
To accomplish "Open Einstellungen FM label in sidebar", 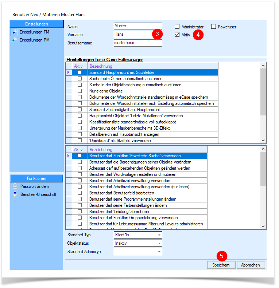I will coord(34,32).
